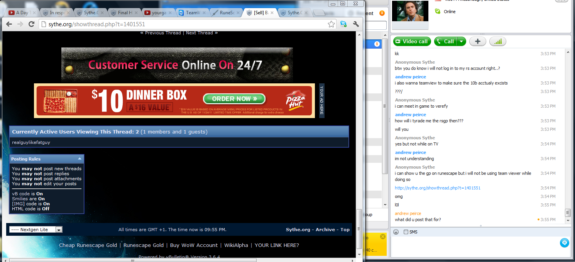
Task: Open a new browser tab
Action: 320,13
